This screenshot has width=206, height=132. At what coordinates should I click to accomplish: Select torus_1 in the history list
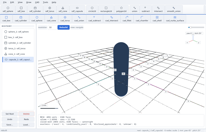[18, 48]
